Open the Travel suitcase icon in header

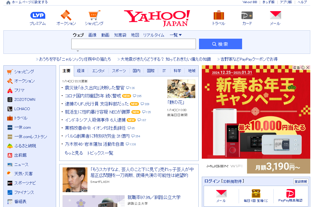point(219,15)
